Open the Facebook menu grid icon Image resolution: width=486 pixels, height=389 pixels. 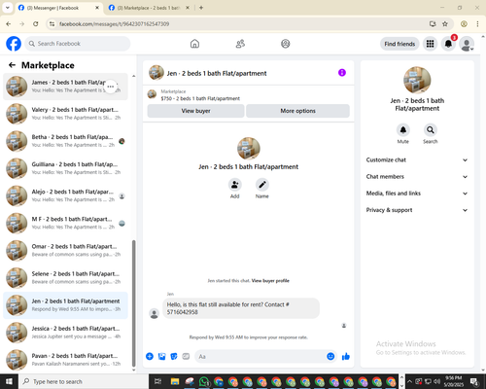[430, 44]
